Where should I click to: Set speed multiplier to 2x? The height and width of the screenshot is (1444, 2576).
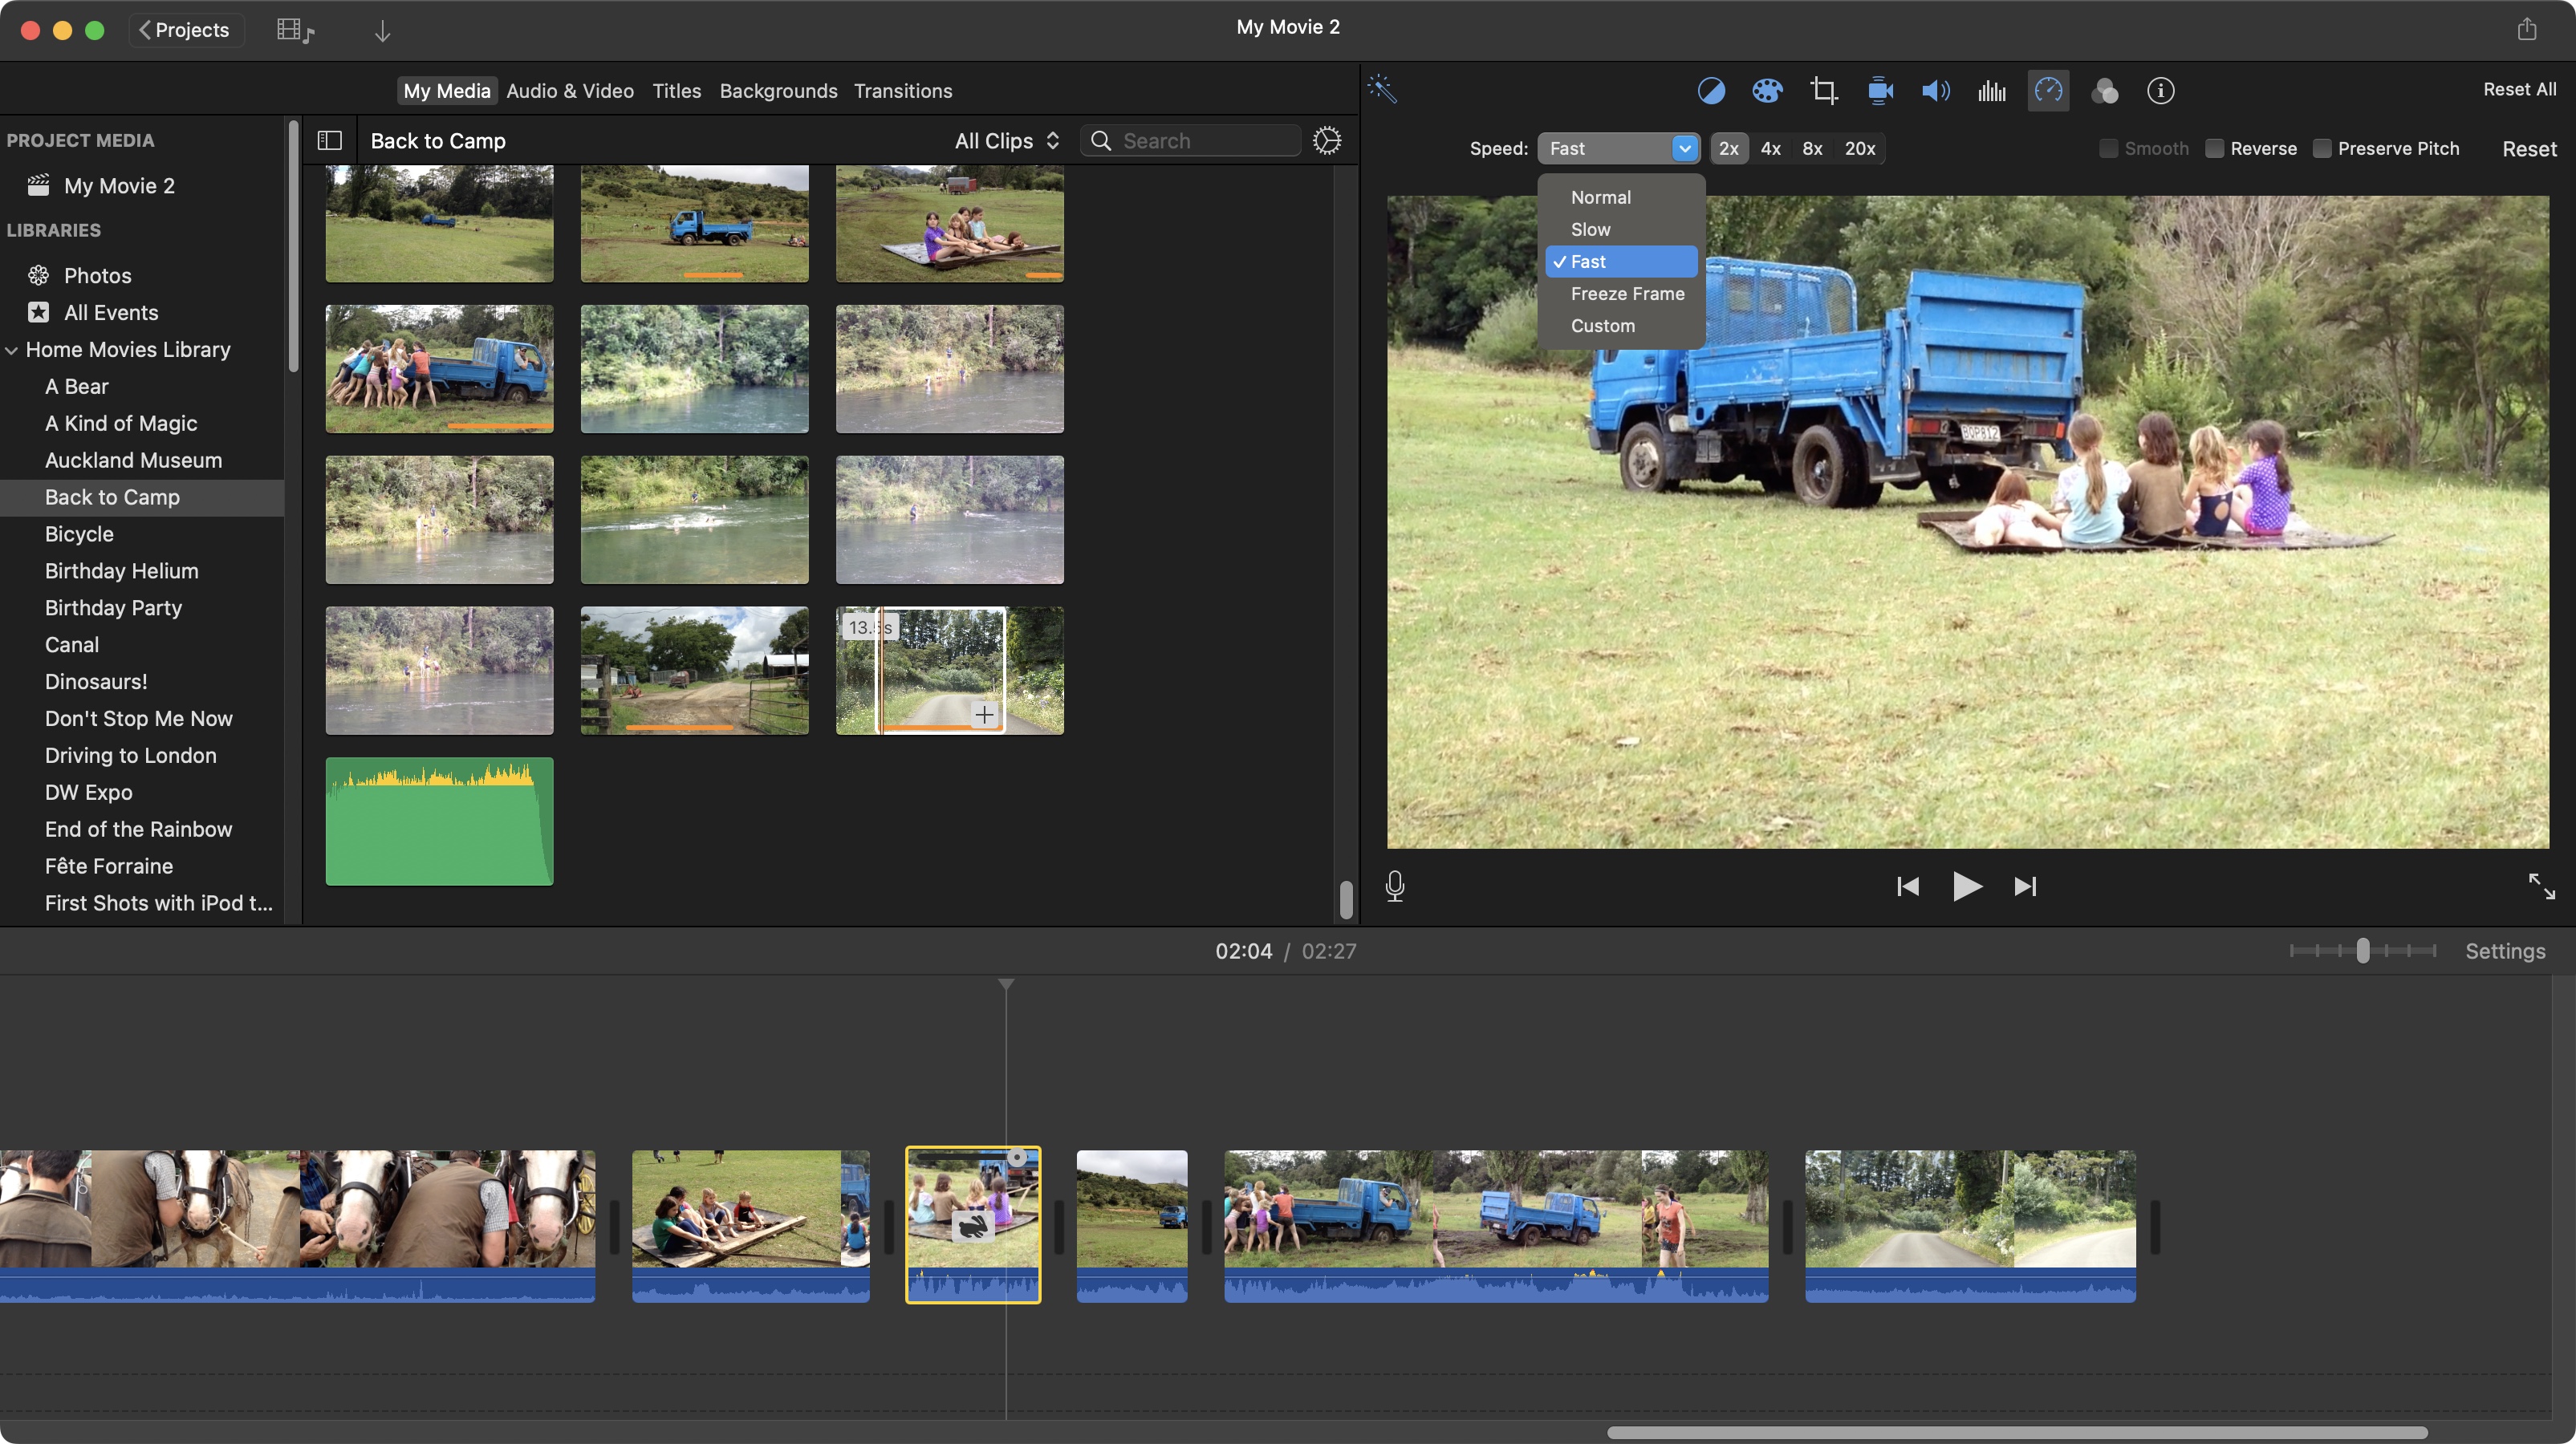coord(1729,148)
